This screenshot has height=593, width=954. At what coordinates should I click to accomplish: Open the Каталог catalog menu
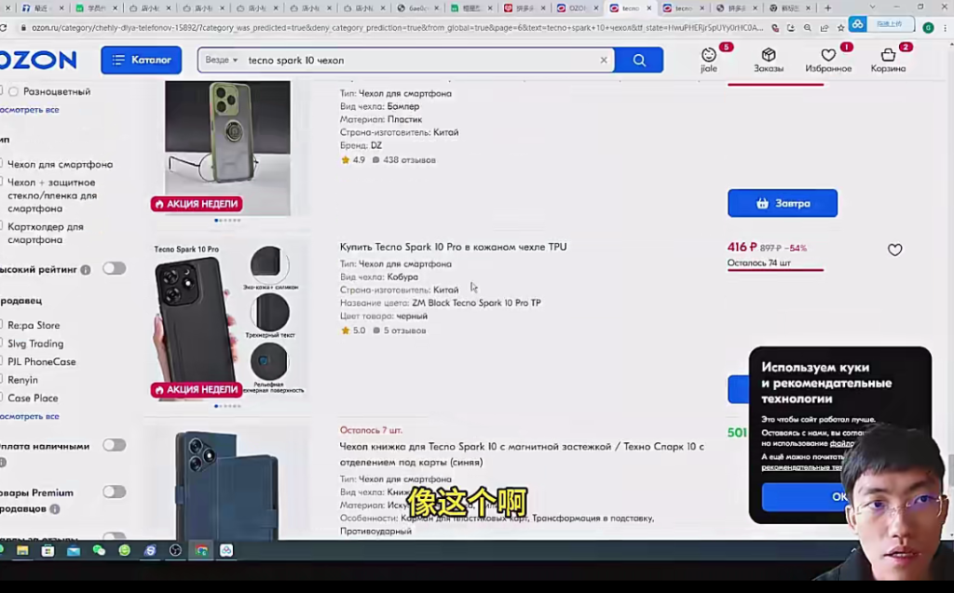(x=142, y=61)
